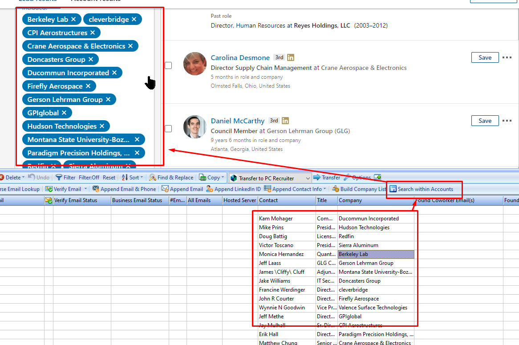519x345 pixels.
Task: Select the Sierra Aluminum company cell
Action: pyautogui.click(x=376, y=245)
